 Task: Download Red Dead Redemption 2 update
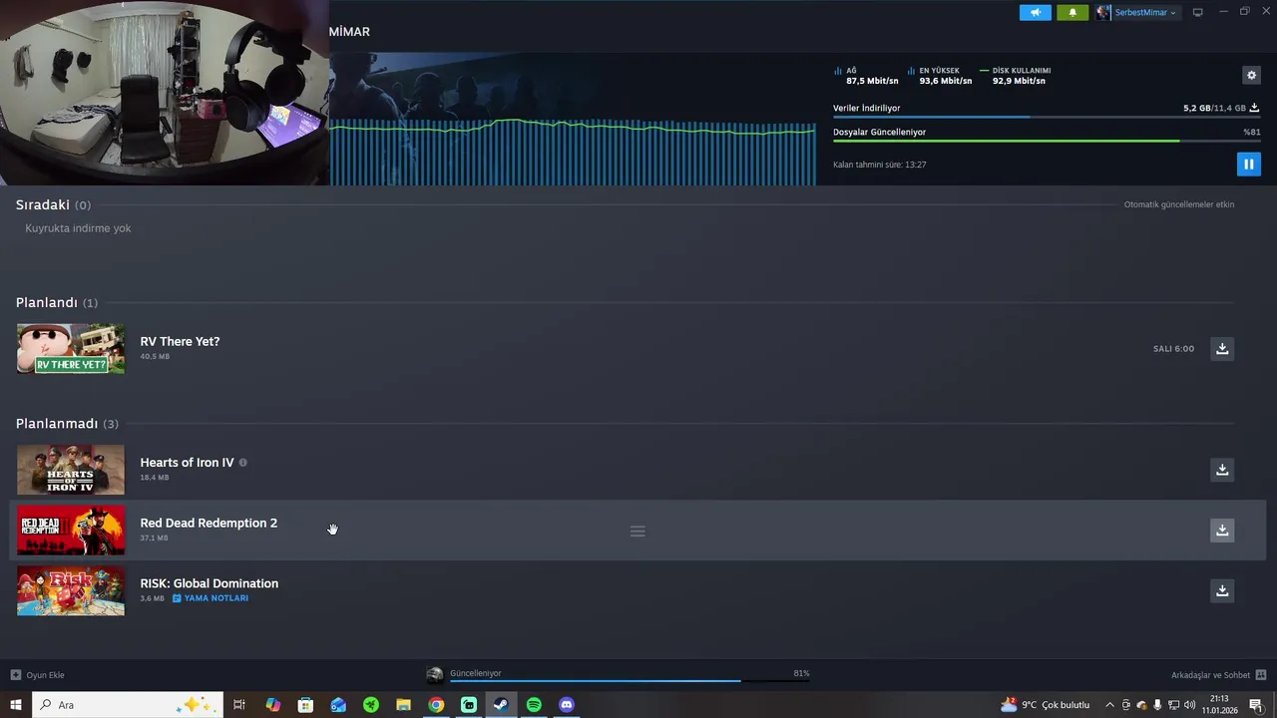[1222, 530]
